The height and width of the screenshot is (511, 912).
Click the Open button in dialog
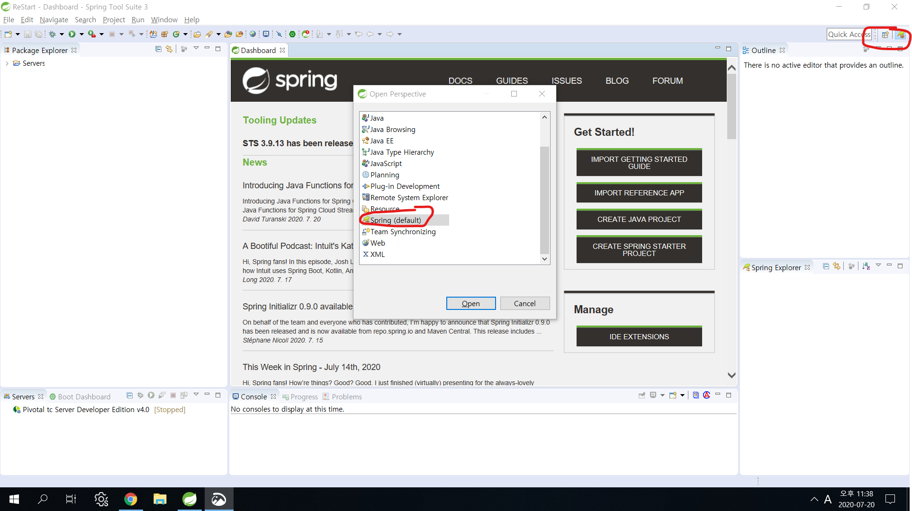[x=470, y=303]
